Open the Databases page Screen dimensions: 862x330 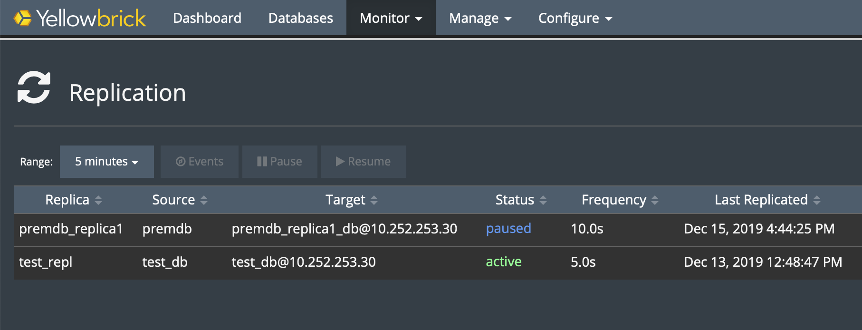tap(300, 18)
